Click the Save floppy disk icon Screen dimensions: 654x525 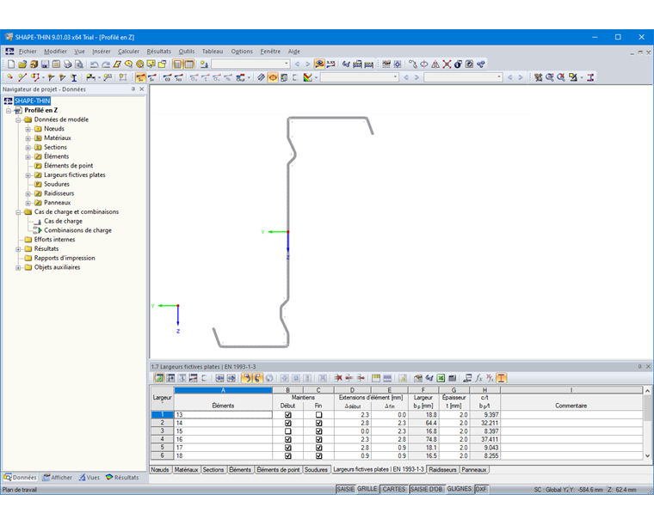pyautogui.click(x=45, y=64)
